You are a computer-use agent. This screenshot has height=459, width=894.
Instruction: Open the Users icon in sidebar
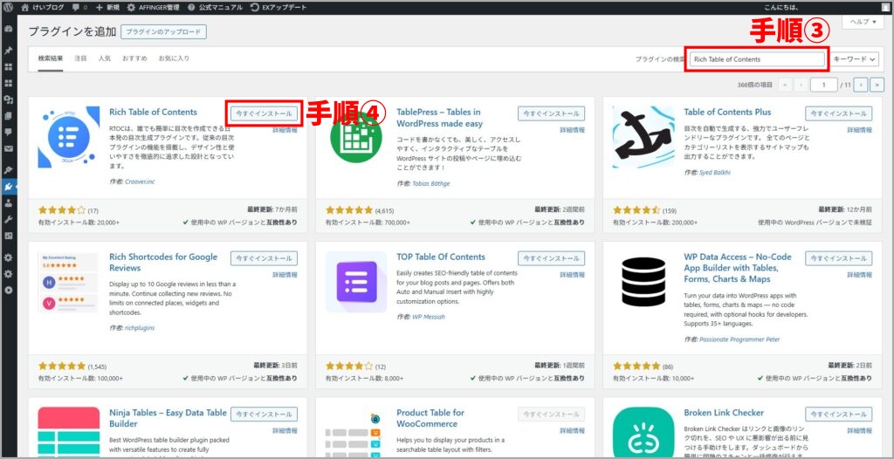tap(9, 202)
